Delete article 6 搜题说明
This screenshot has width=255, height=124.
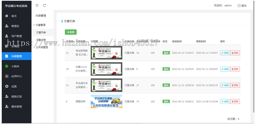(x=235, y=101)
